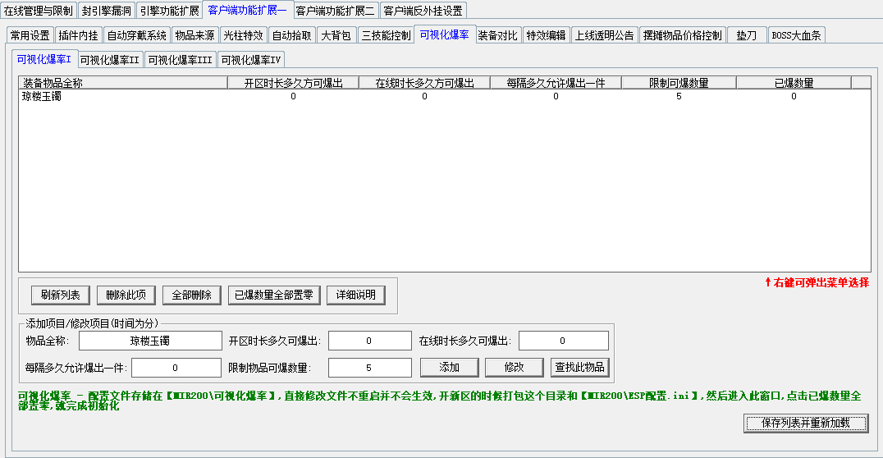Select 物品来源 sub-tab
The width and height of the screenshot is (883, 458).
point(194,35)
